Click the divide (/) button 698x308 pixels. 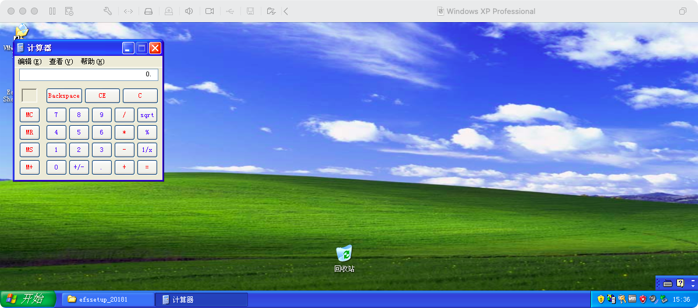coord(125,115)
